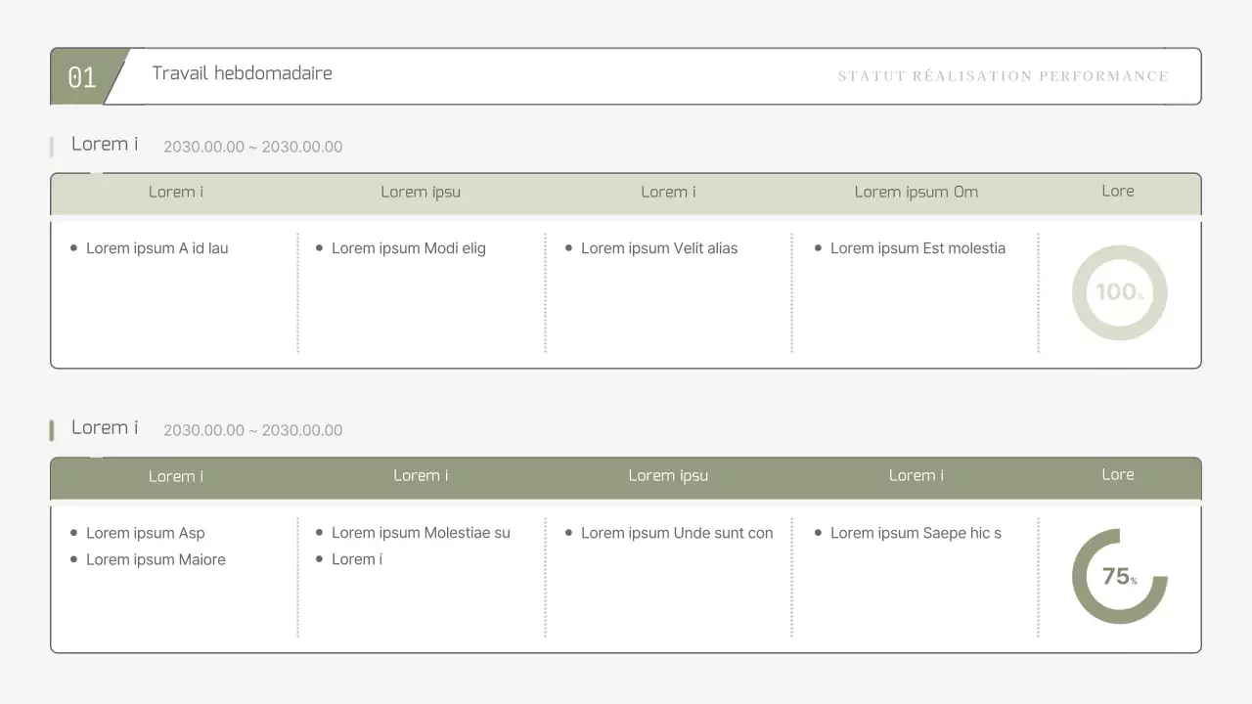
Task: Click the green accent bar beside lower Lorem i heading
Action: pyautogui.click(x=53, y=428)
